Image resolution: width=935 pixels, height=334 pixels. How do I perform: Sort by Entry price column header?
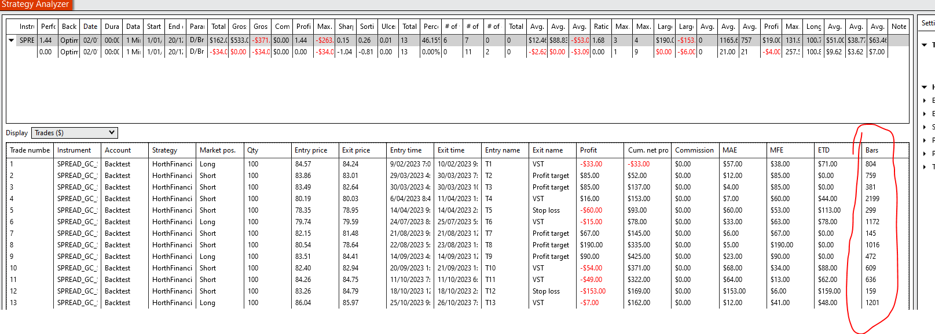(x=315, y=150)
